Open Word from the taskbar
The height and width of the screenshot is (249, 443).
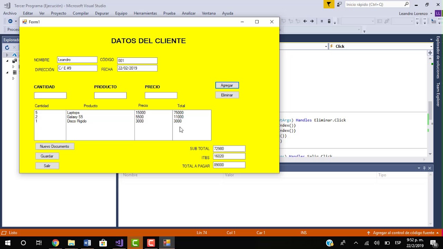coord(87,243)
